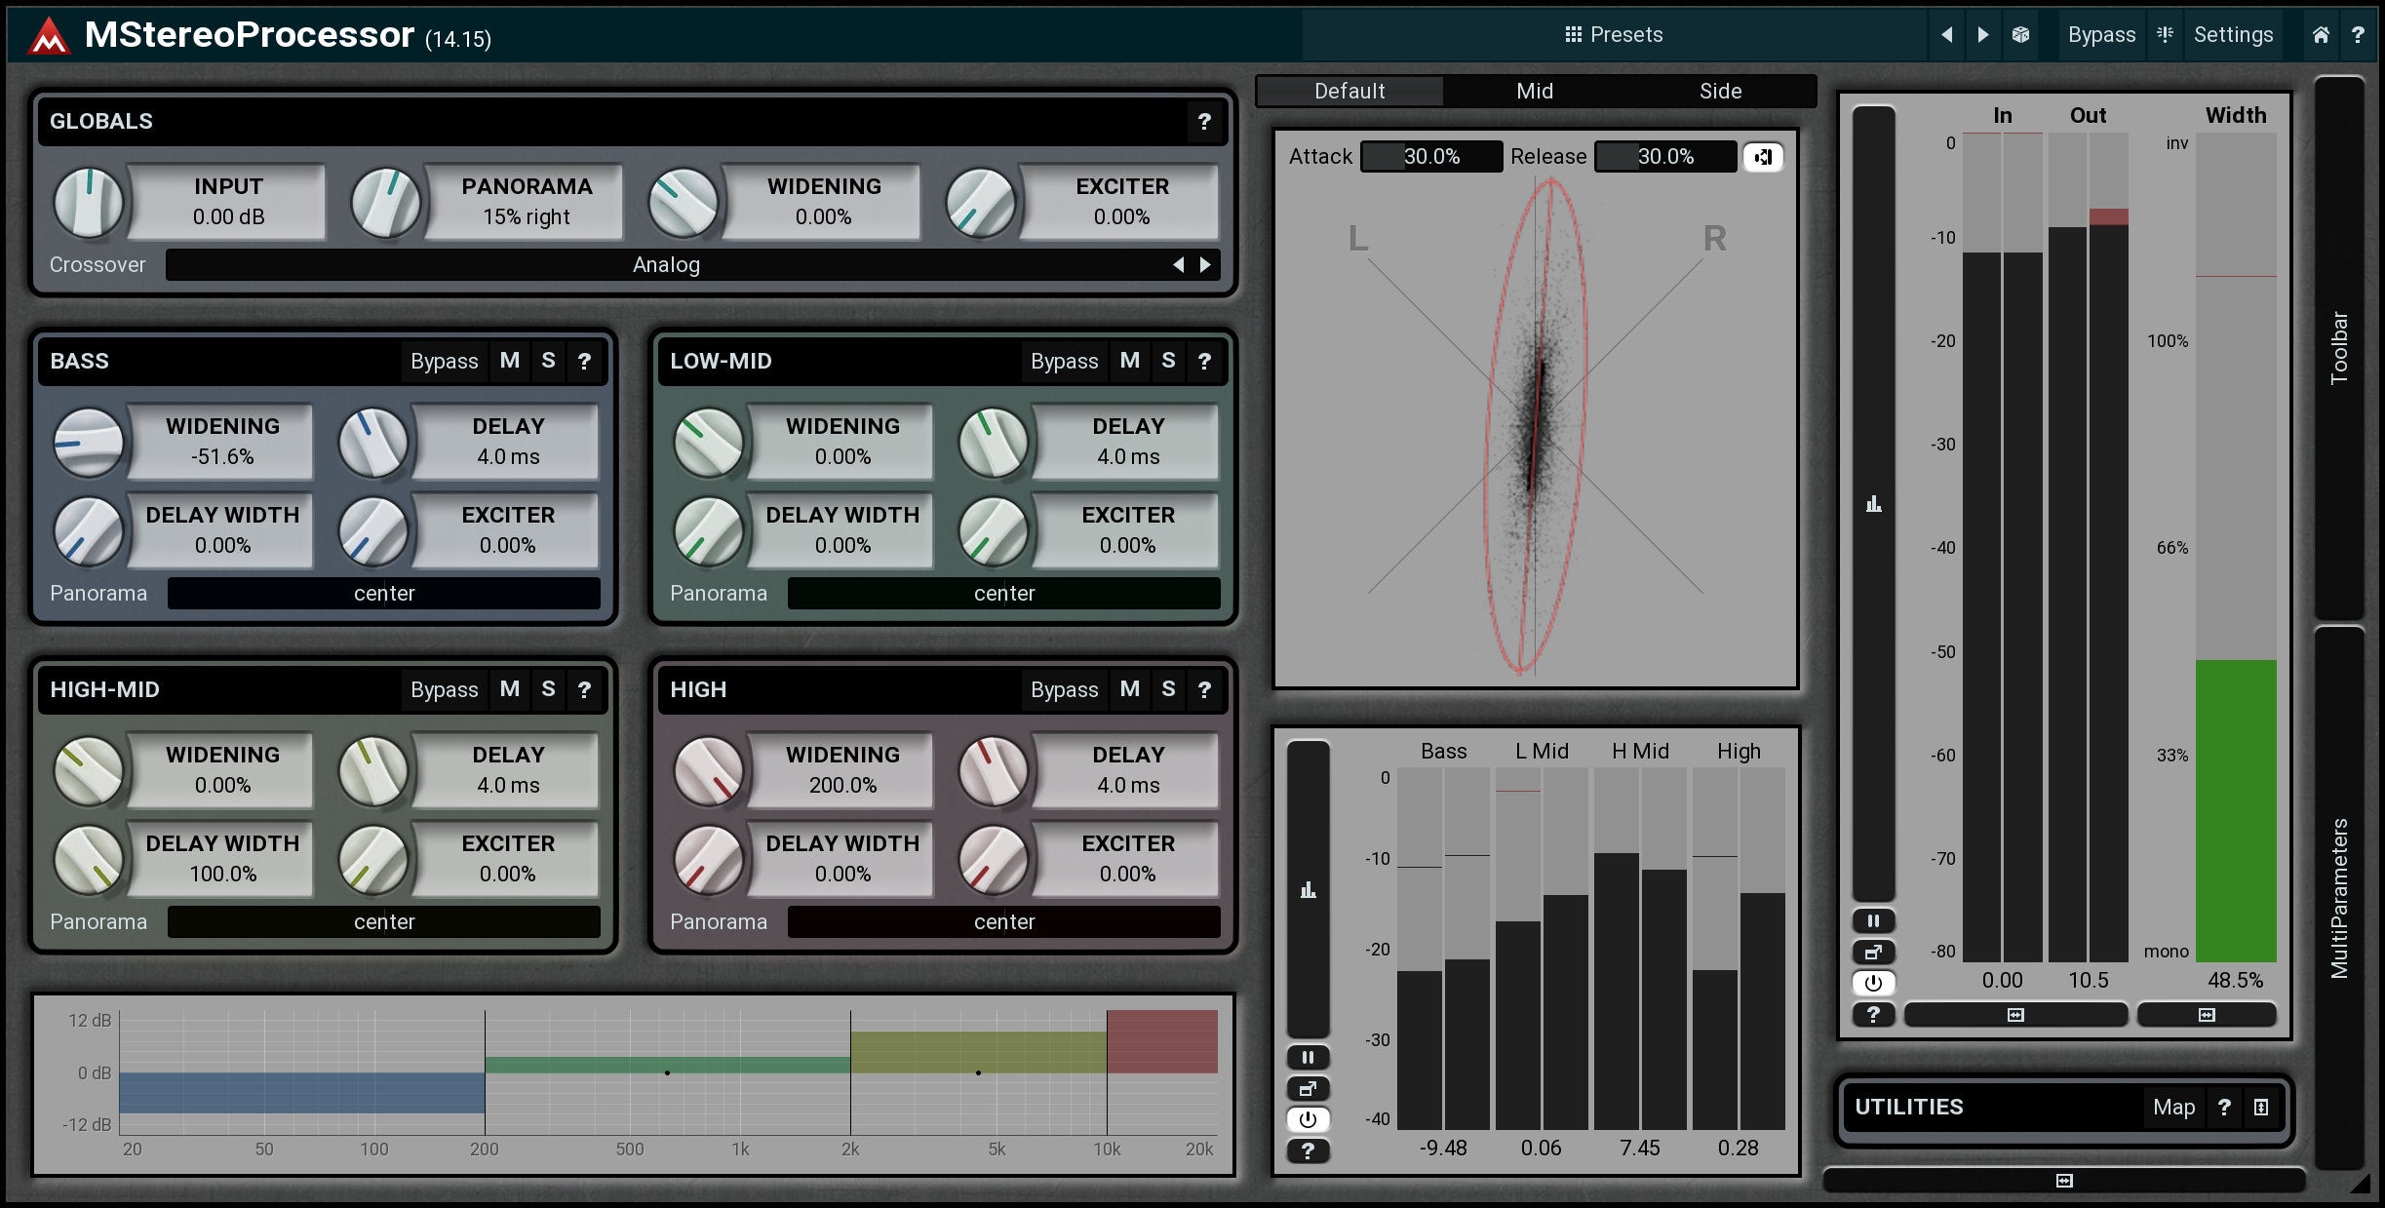
Task: Pause the band level meter
Action: point(1308,1057)
